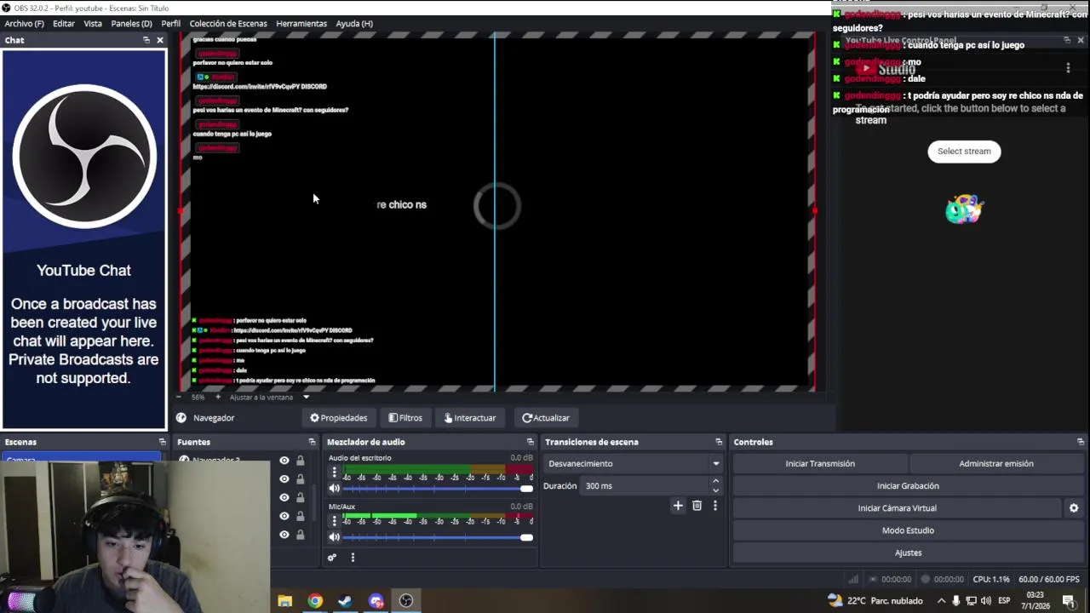
Task: Remove the scene transition trash icon
Action: tap(697, 506)
